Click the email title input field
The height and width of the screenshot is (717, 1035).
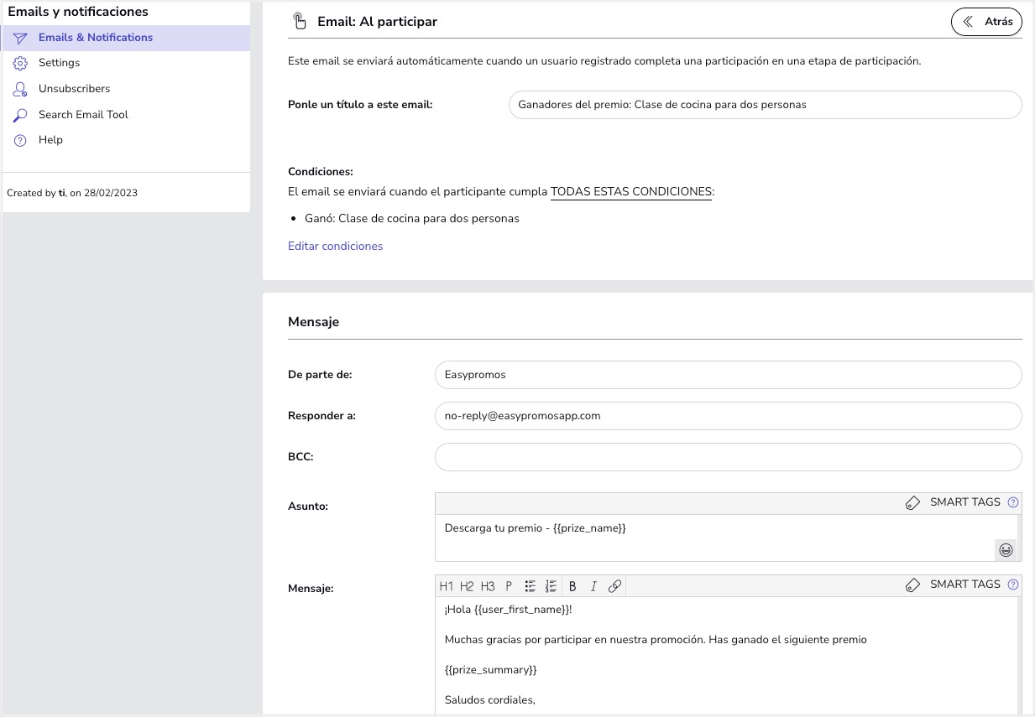[765, 105]
